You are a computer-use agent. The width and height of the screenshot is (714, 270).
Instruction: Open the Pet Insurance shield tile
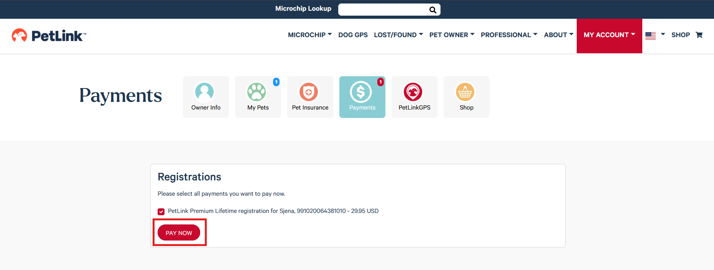[x=310, y=97]
